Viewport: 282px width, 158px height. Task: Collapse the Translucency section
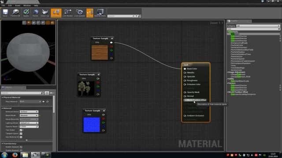[2, 144]
